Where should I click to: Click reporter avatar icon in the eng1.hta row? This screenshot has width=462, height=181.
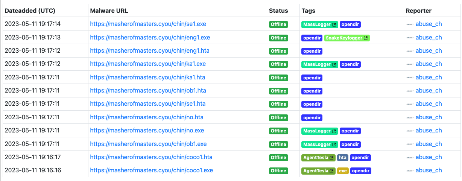click(410, 51)
